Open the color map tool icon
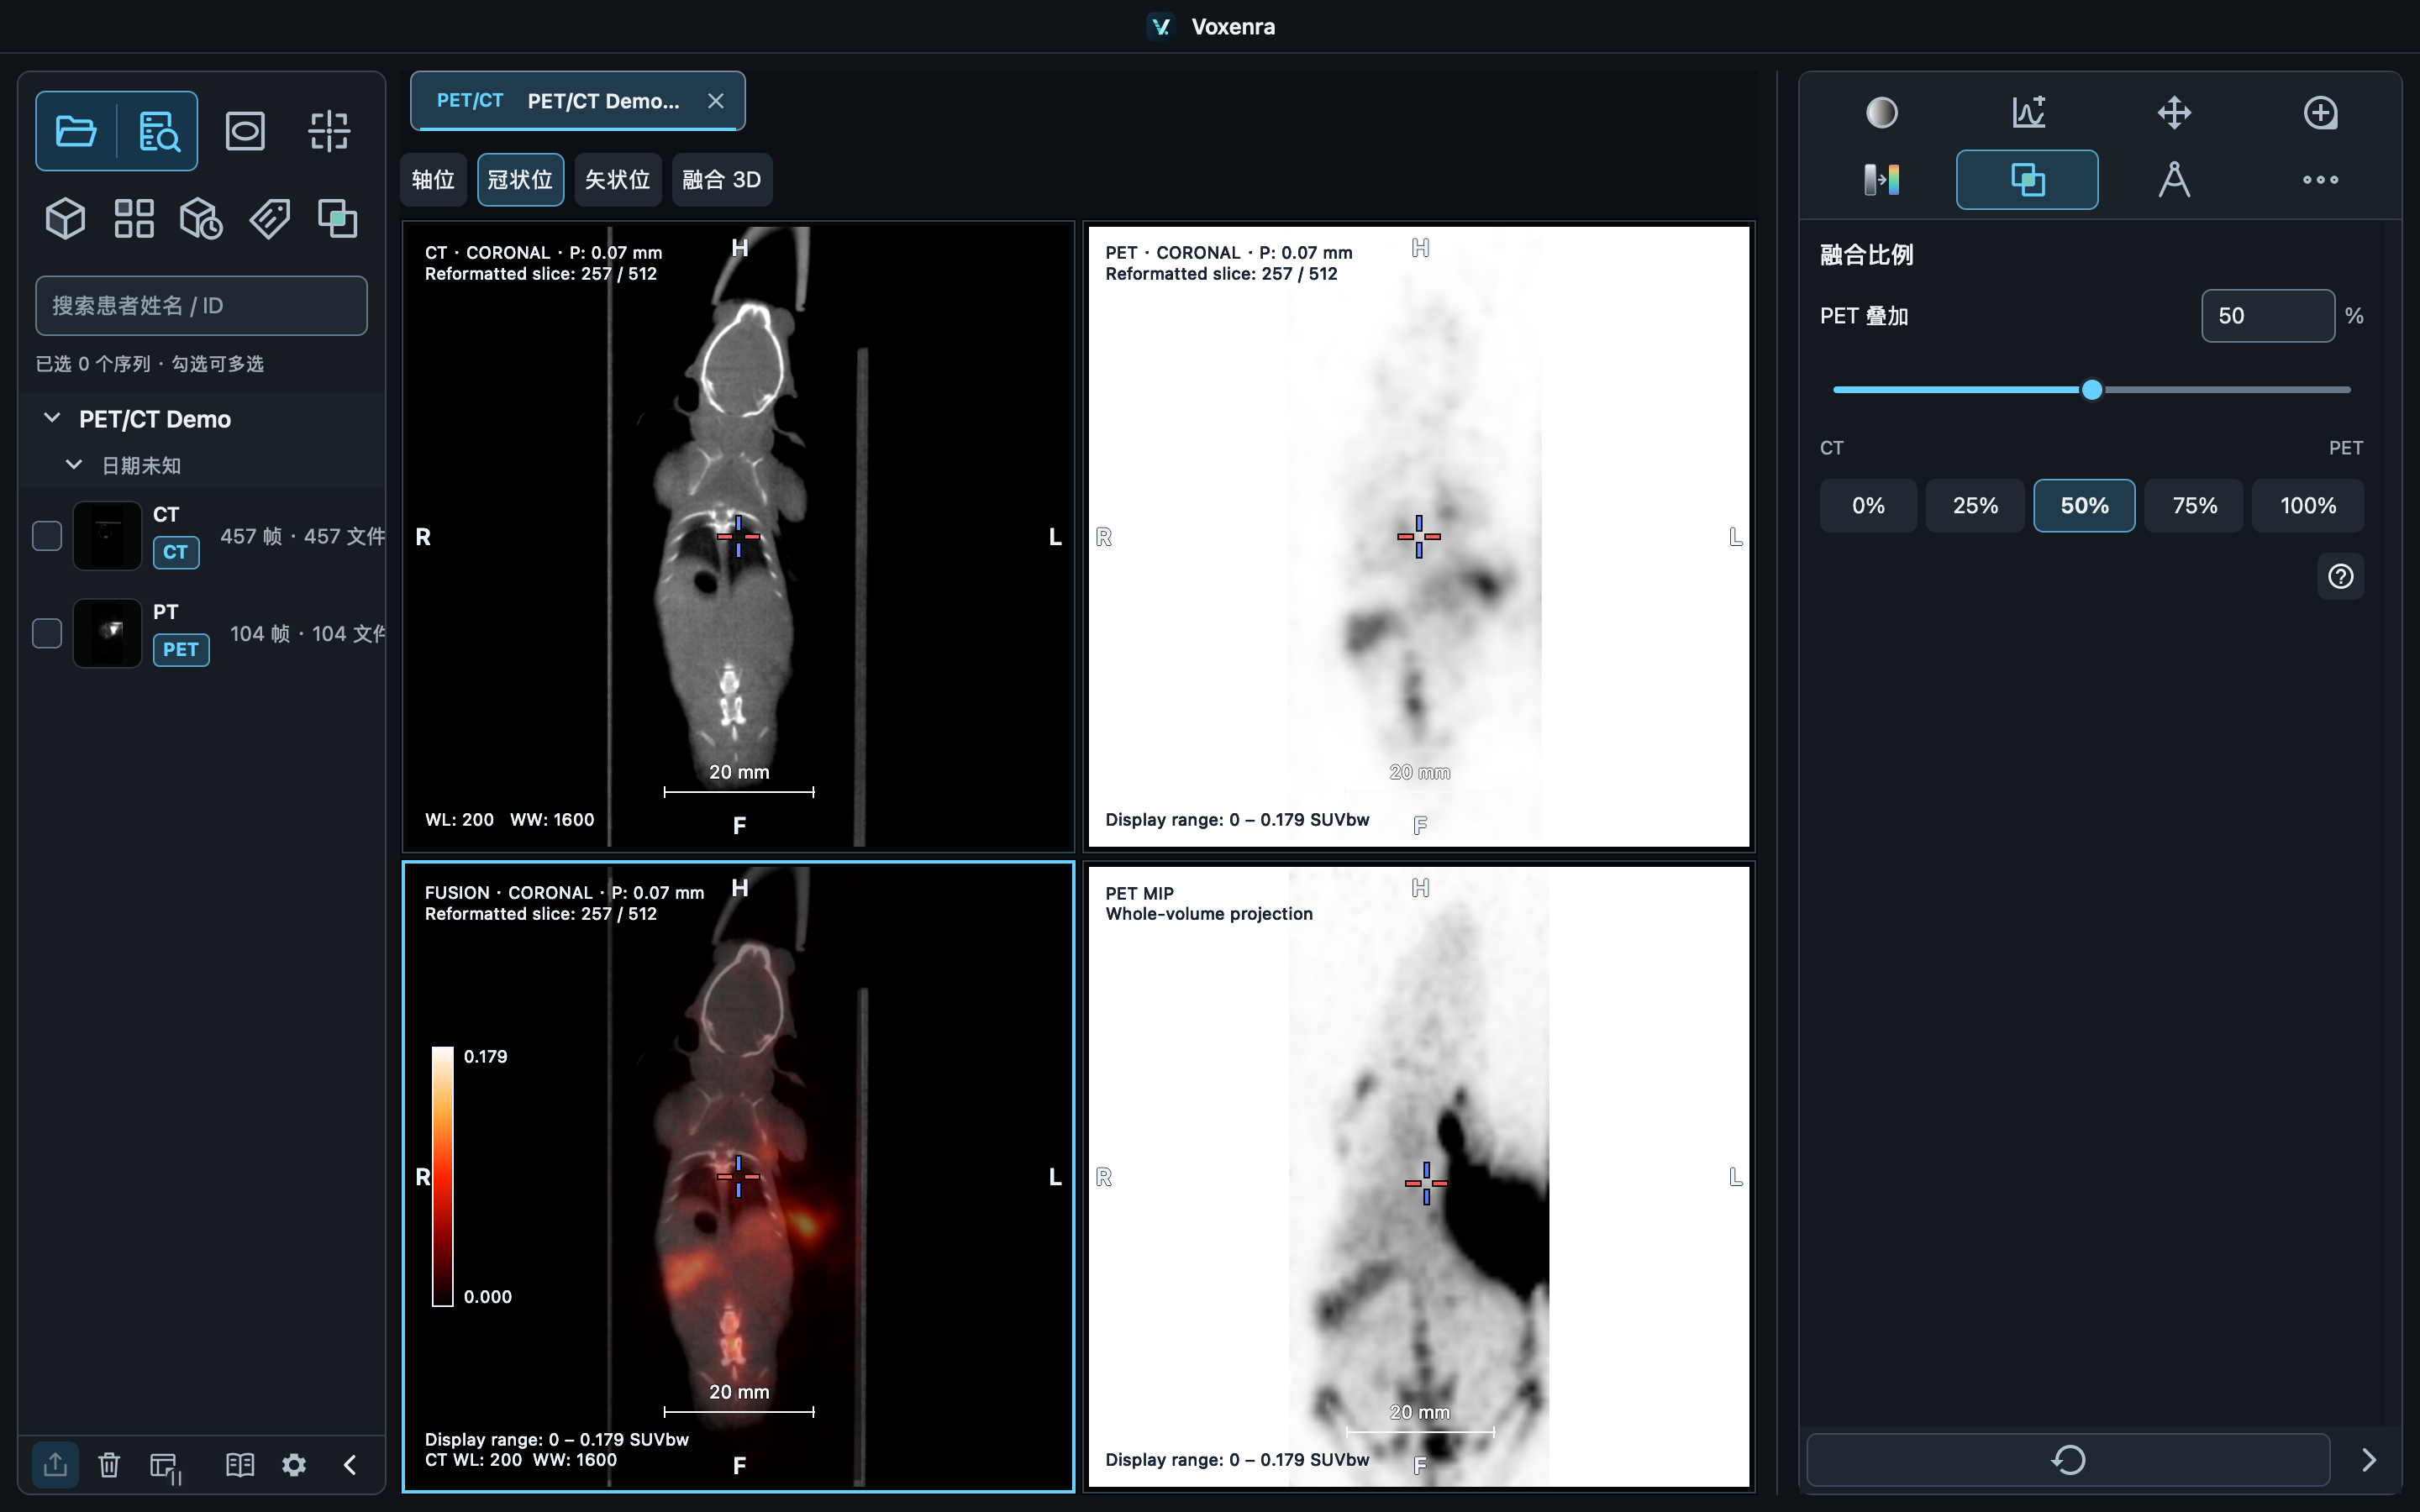 click(1882, 180)
